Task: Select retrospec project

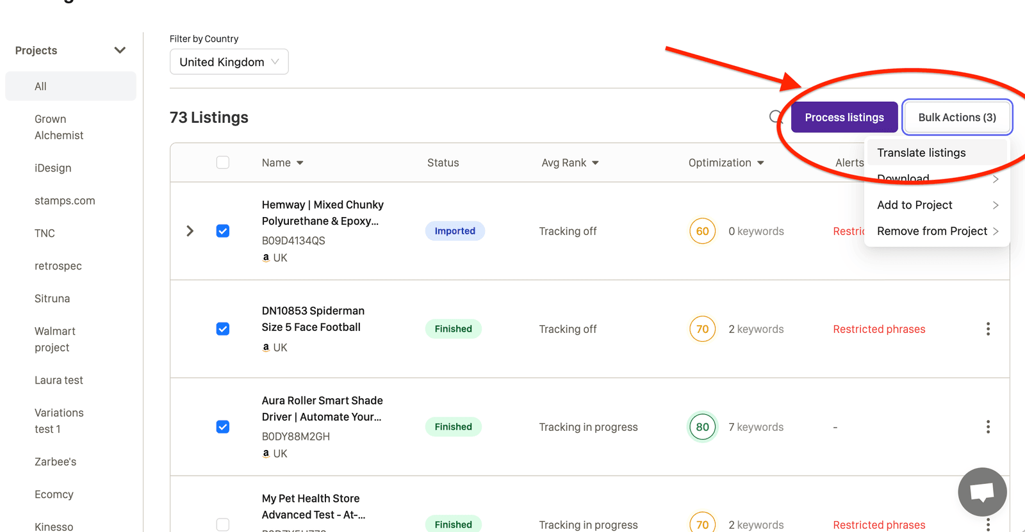Action: click(x=58, y=266)
